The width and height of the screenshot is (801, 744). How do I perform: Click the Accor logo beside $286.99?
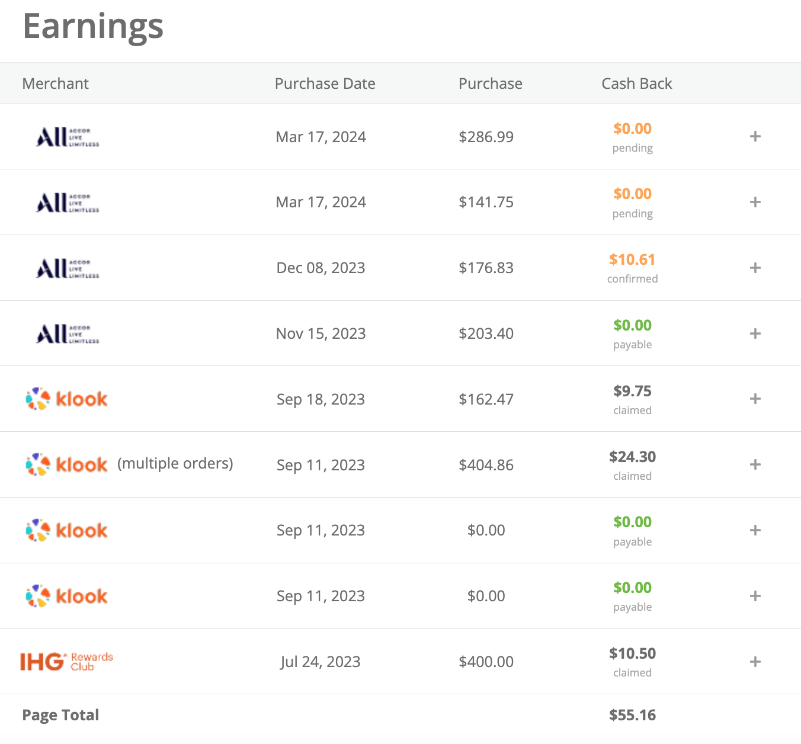point(68,137)
